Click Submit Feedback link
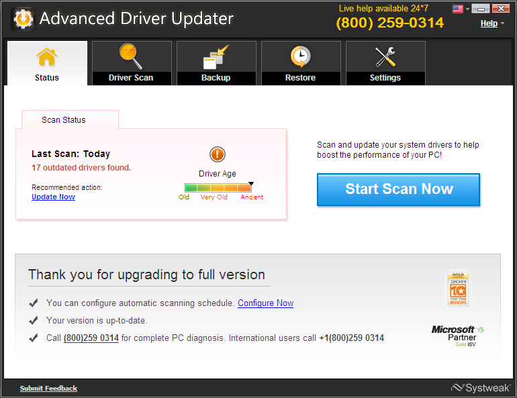517x398 pixels. [48, 388]
